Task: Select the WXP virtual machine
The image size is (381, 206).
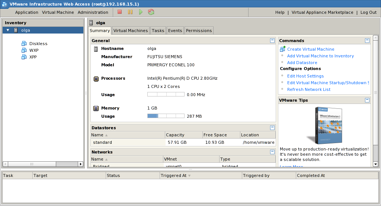Action: [x=34, y=50]
